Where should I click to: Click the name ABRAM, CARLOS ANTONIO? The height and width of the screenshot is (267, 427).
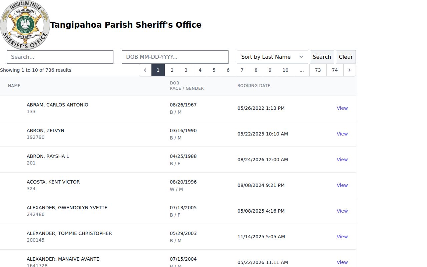click(57, 105)
